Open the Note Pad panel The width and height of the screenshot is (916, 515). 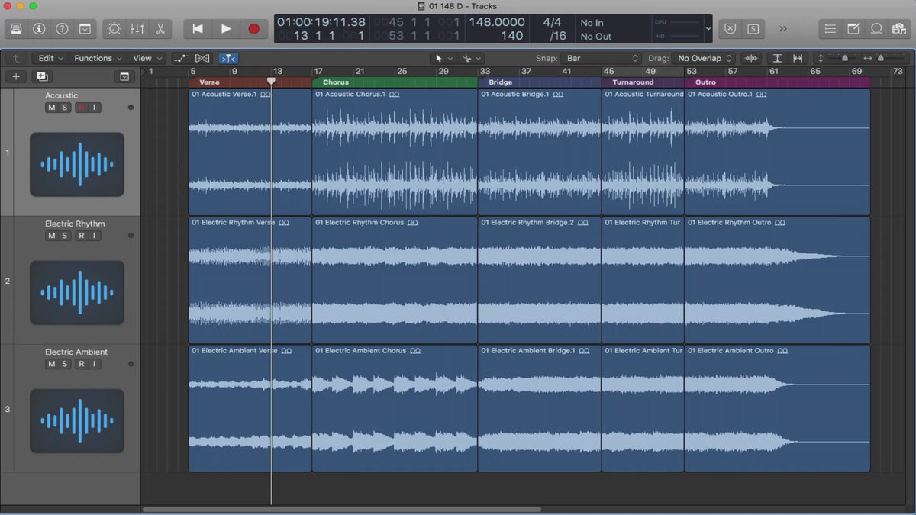854,29
